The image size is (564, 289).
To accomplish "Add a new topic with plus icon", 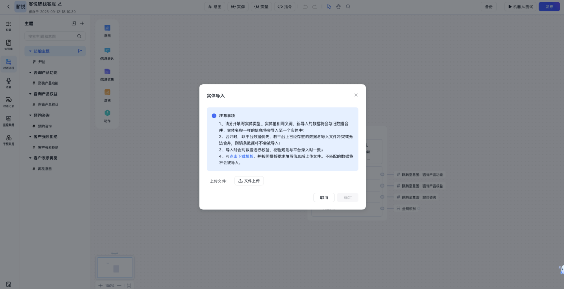I will click(82, 23).
